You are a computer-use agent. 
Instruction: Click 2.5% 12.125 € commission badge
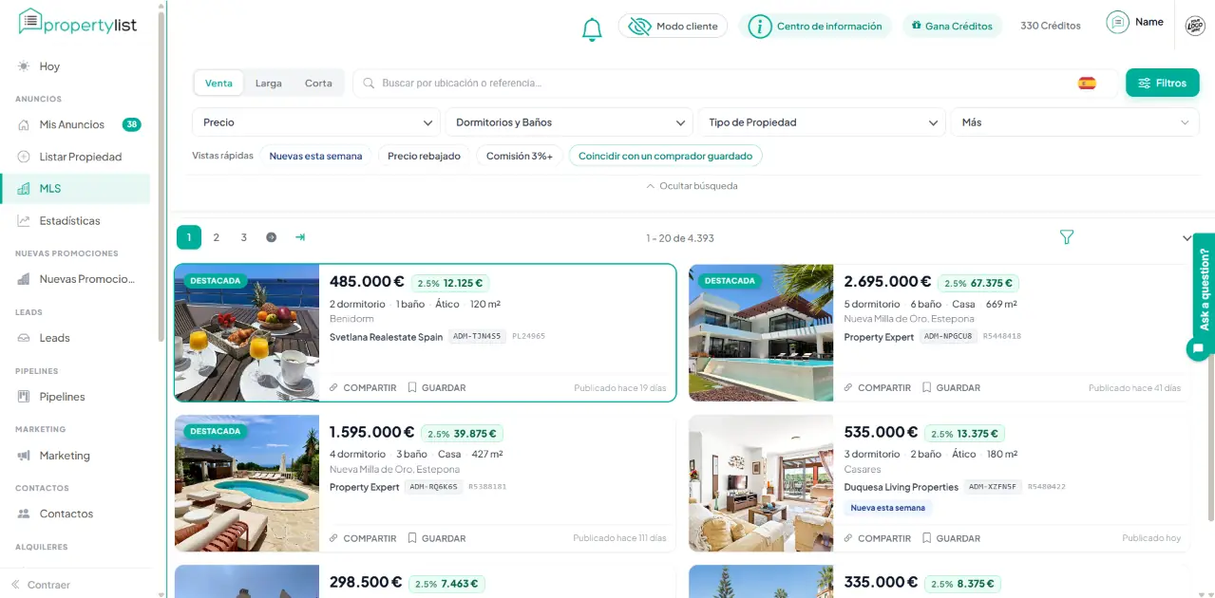[450, 283]
